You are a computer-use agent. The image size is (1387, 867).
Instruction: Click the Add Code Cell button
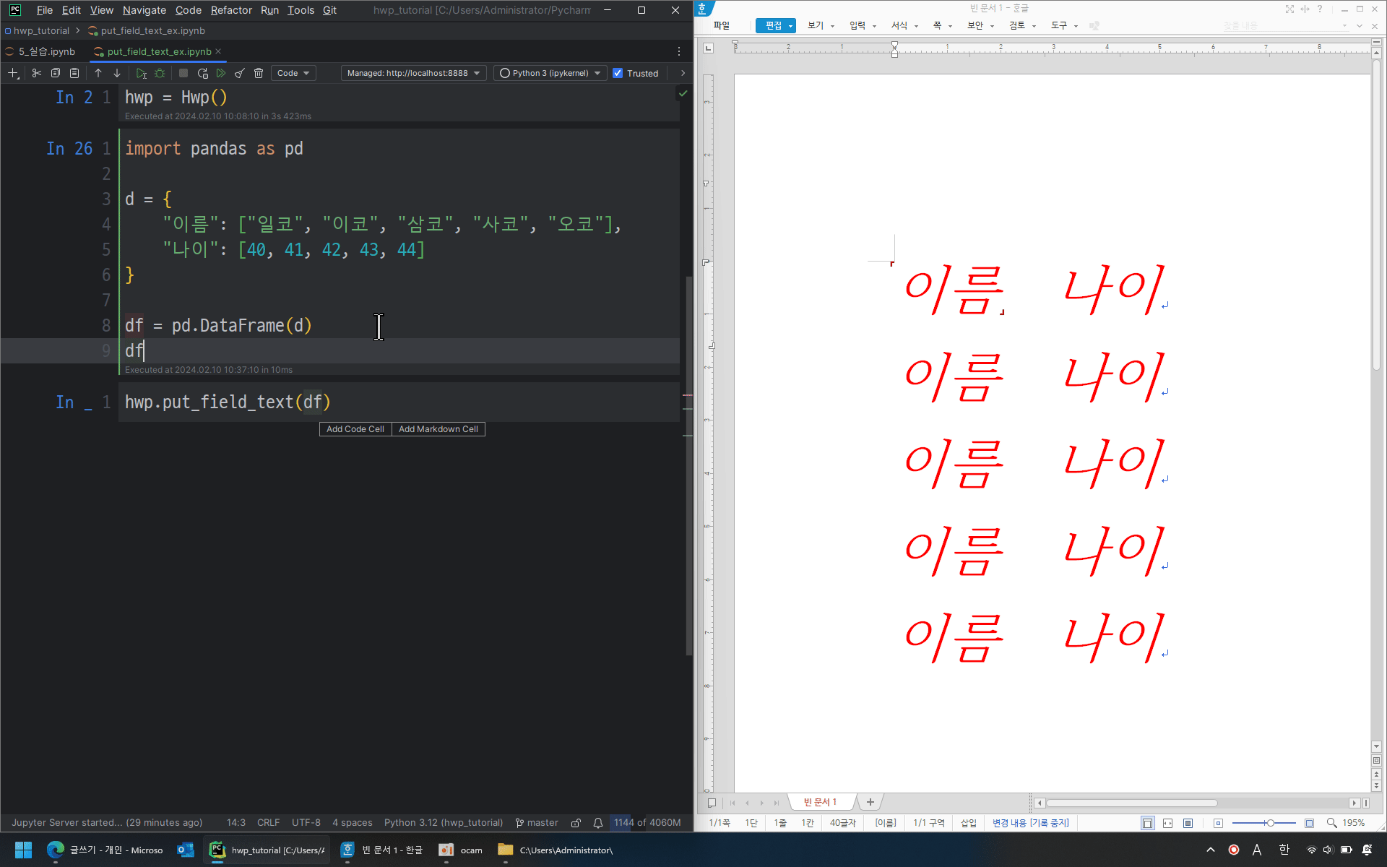click(355, 429)
